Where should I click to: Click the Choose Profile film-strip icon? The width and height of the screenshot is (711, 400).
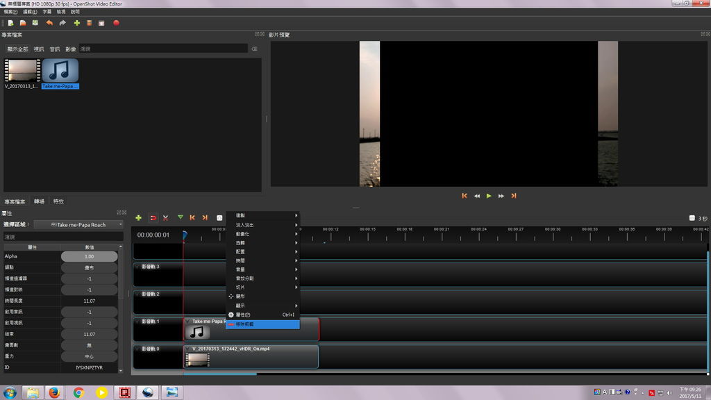point(90,23)
